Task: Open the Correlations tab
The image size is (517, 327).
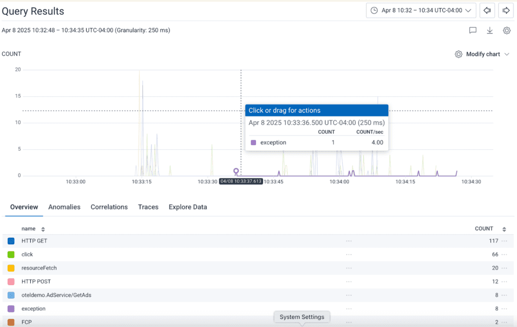Action: (109, 207)
